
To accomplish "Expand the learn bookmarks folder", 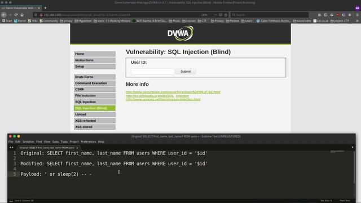I will coord(99,21).
